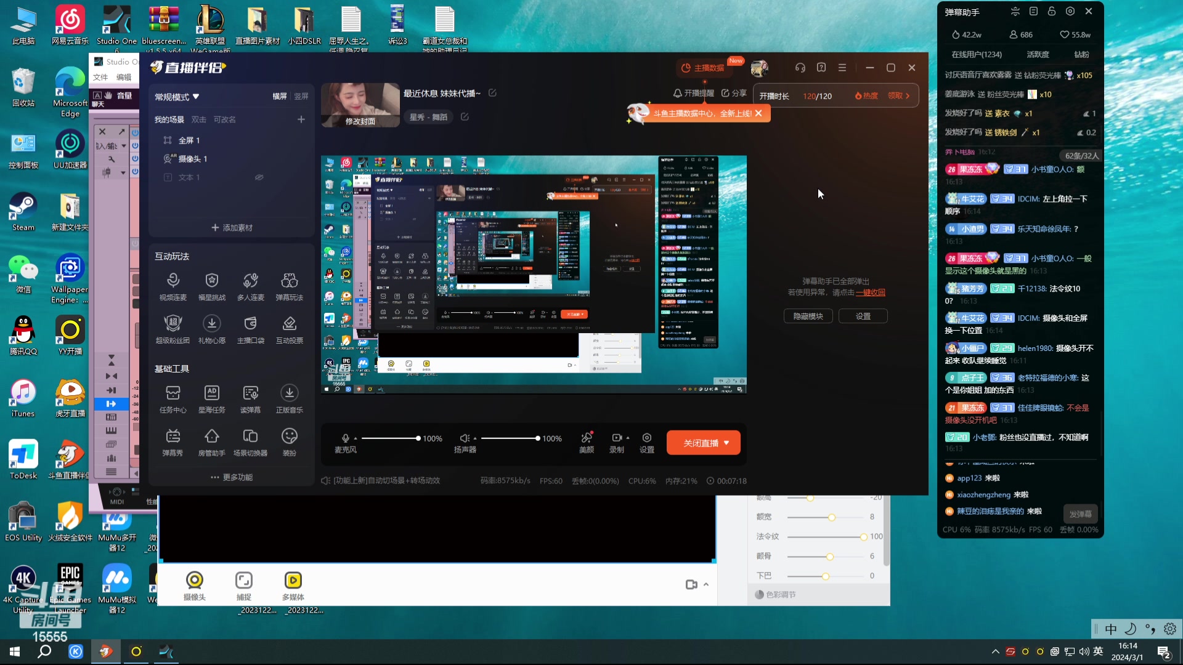The image size is (1183, 665).
Task: Toggle visibility of 文本 1 source
Action: [259, 177]
